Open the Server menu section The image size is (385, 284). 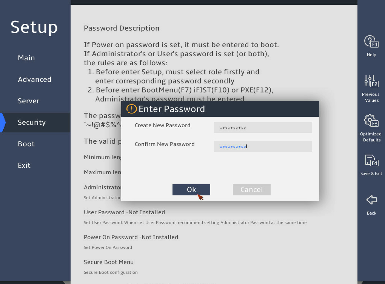click(28, 101)
